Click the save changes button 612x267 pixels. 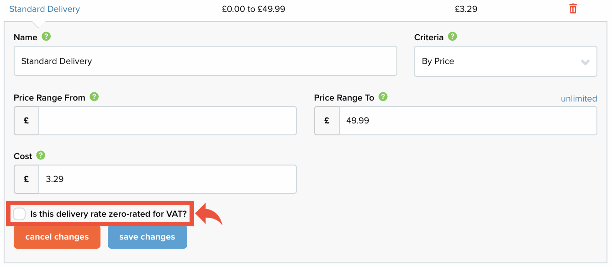click(x=148, y=237)
